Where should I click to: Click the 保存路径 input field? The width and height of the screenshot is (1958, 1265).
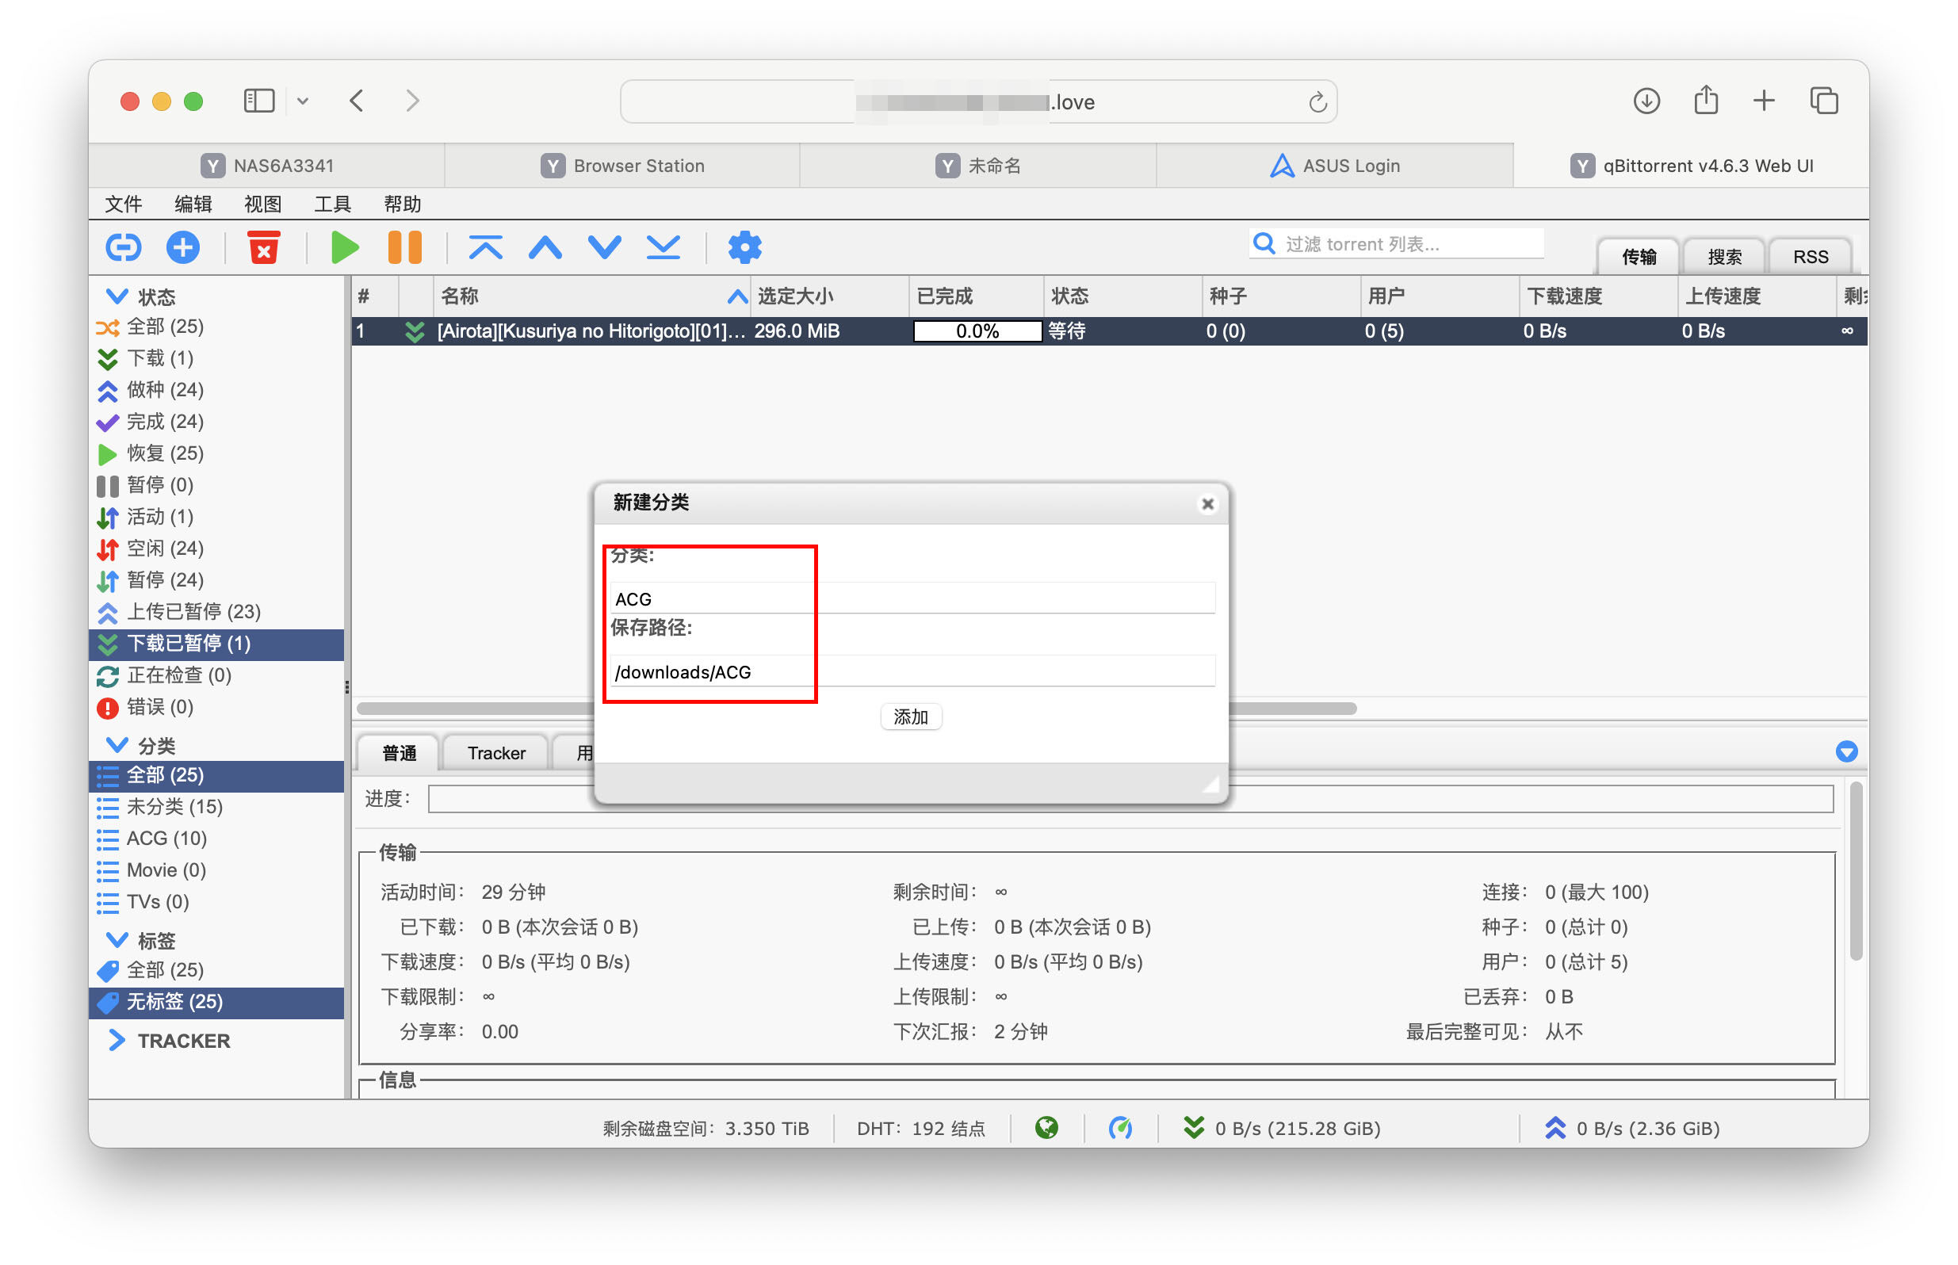pyautogui.click(x=912, y=671)
